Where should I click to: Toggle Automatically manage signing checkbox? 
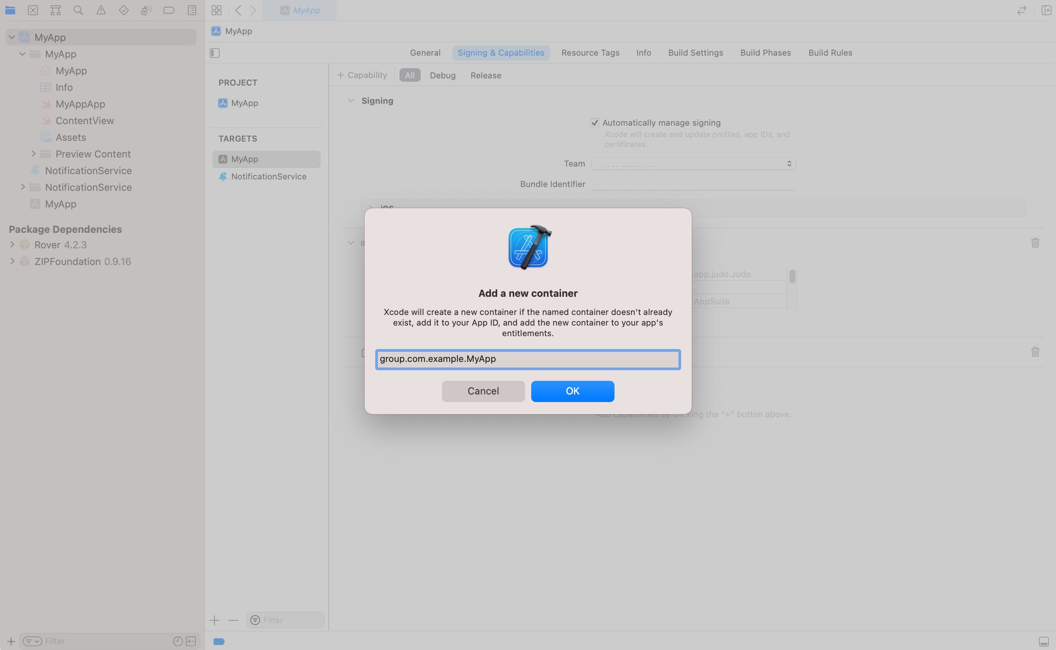click(x=595, y=123)
